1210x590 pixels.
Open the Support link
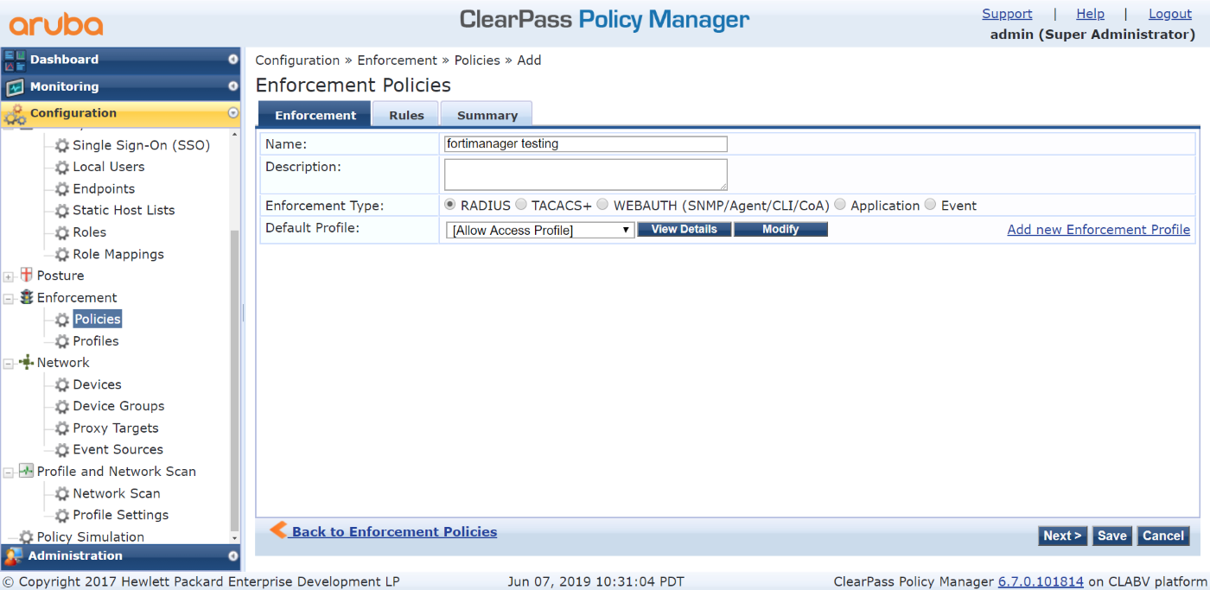[1007, 14]
